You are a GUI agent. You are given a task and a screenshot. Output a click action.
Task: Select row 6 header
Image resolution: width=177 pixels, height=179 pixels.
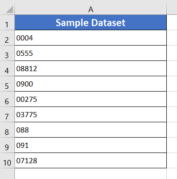click(7, 99)
